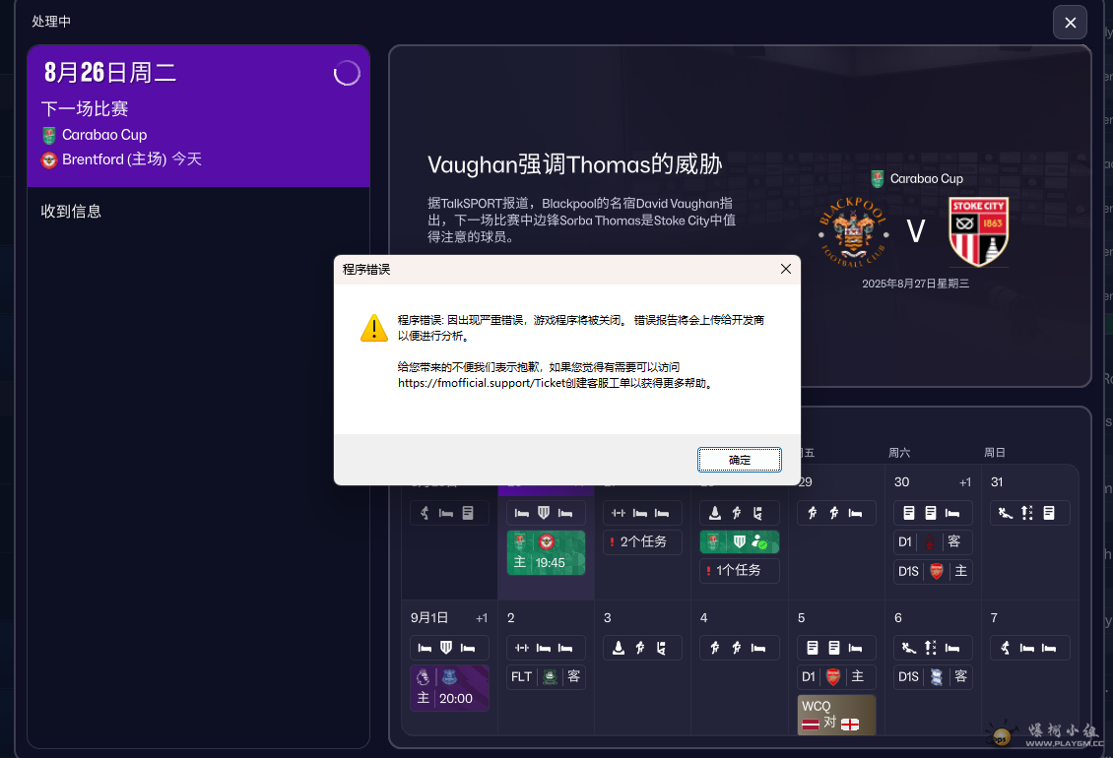Close the 程序错误 dialog with X
Image resolution: width=1113 pixels, height=758 pixels.
point(785,269)
